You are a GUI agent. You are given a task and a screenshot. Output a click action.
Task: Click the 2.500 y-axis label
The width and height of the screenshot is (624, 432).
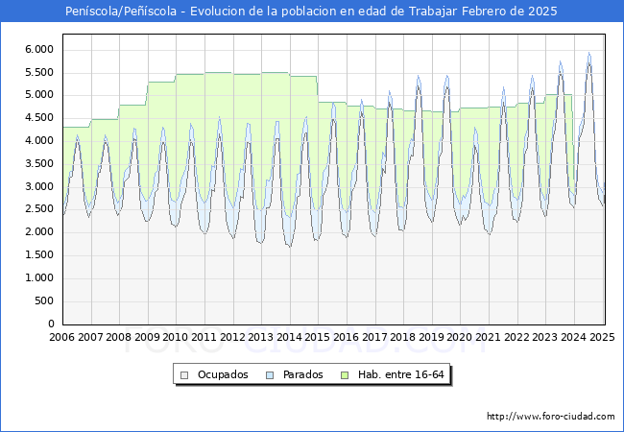pyautogui.click(x=39, y=209)
